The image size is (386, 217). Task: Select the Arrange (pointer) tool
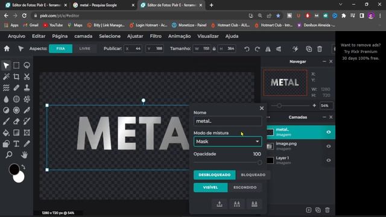(6, 66)
